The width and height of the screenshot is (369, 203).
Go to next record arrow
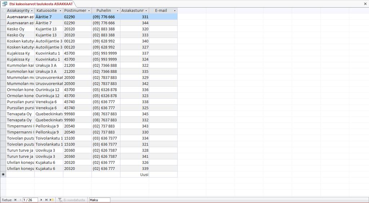41,200
